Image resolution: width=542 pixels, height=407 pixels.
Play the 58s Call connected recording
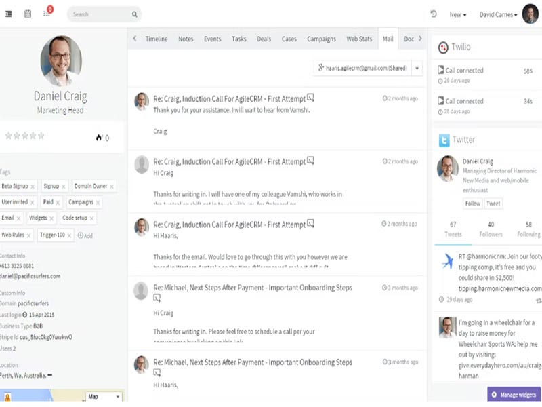[x=440, y=70]
